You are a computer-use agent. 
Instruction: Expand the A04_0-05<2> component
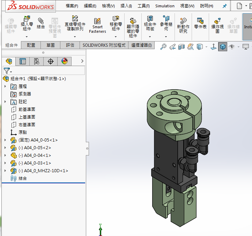(5, 148)
